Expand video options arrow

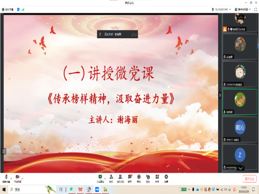[x=22, y=178]
